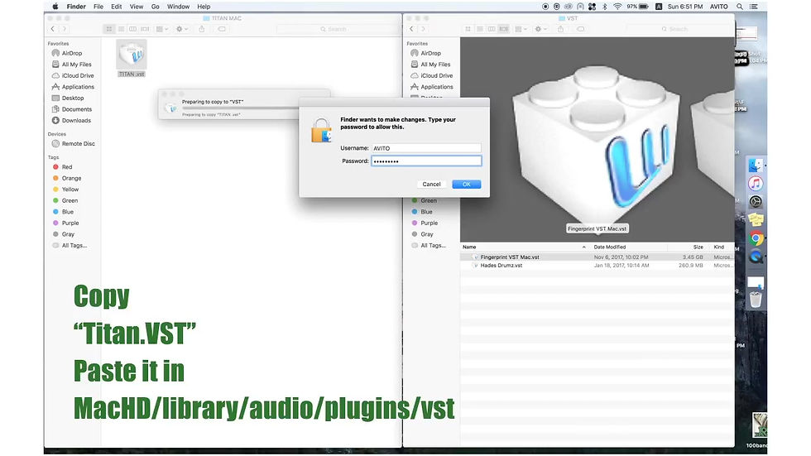Switch VST window to Cover Flow view
Image resolution: width=811 pixels, height=456 pixels.
tap(504, 29)
